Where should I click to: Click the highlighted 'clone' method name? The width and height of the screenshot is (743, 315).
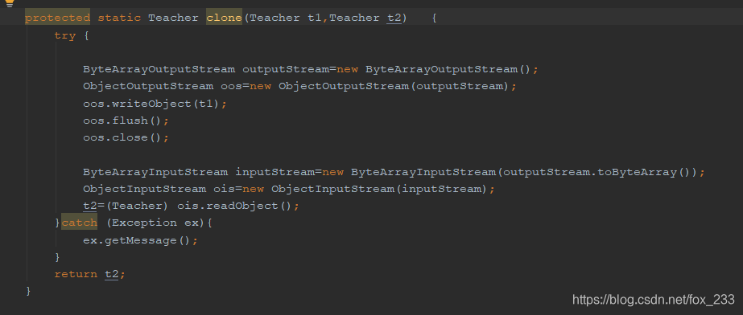pyautogui.click(x=224, y=18)
